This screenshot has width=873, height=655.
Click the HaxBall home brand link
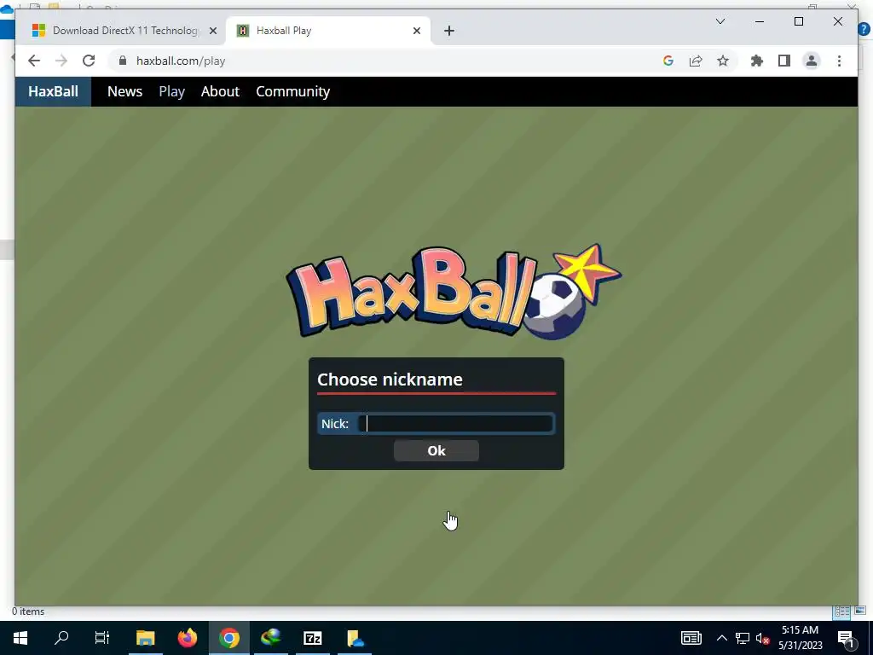(x=53, y=91)
